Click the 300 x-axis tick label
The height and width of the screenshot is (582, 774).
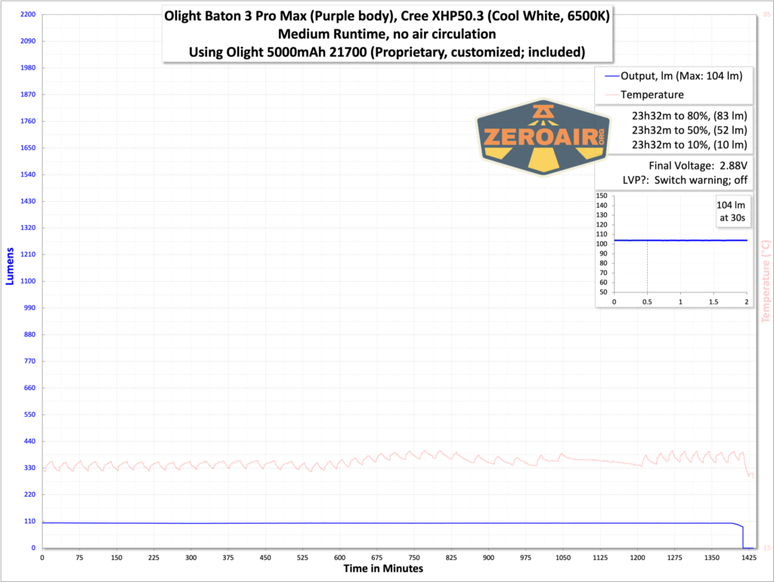click(x=191, y=558)
